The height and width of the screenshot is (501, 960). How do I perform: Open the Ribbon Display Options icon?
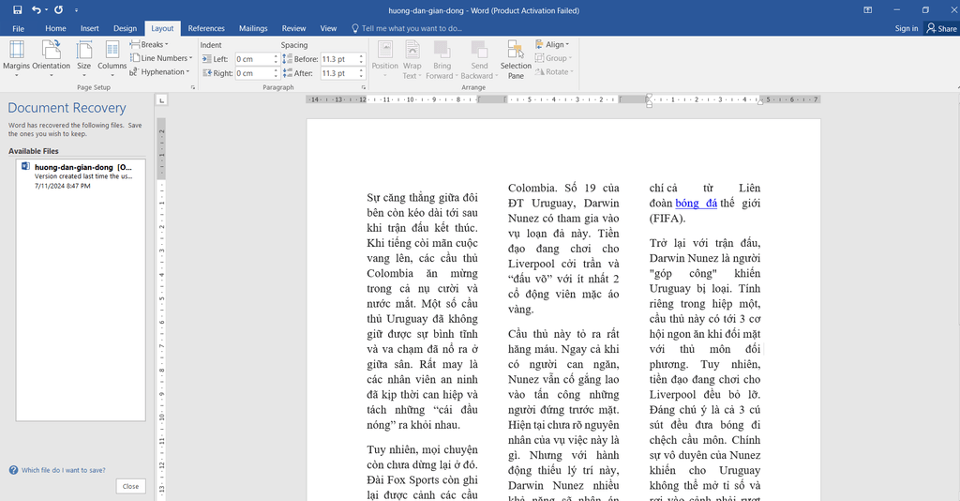click(867, 9)
